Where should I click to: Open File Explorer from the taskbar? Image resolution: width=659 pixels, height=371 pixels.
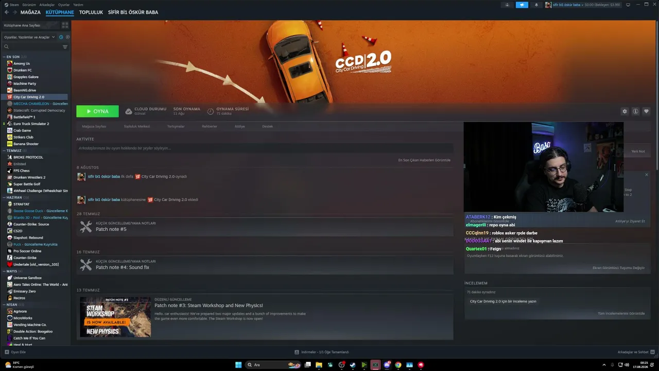(319, 365)
